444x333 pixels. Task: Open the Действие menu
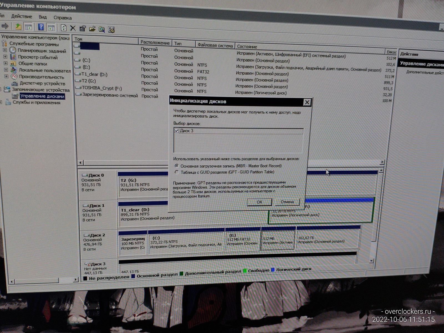click(22, 16)
